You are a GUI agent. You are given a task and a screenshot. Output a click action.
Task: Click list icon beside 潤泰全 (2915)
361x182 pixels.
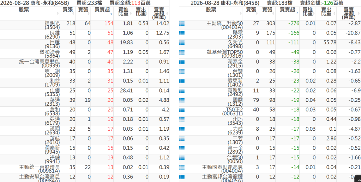tap(182, 62)
